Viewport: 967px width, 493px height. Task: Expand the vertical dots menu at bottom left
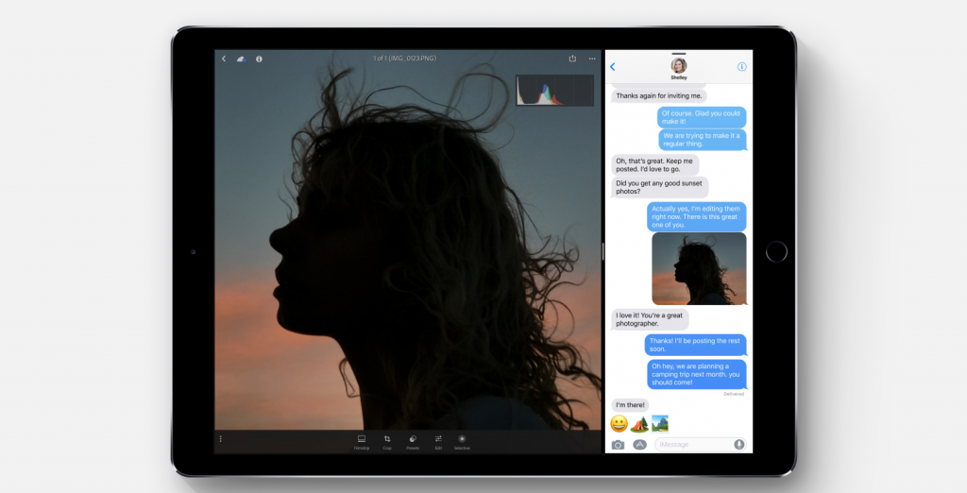(x=221, y=439)
